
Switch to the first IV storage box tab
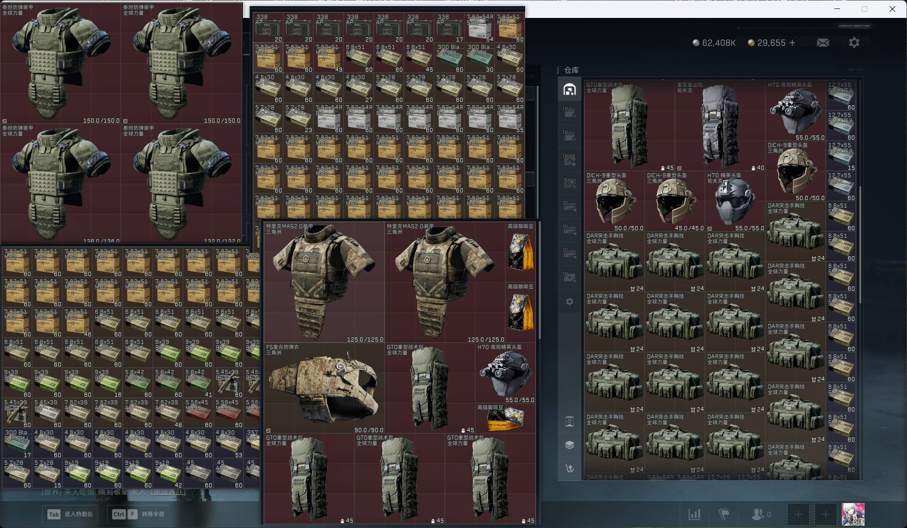[570, 113]
